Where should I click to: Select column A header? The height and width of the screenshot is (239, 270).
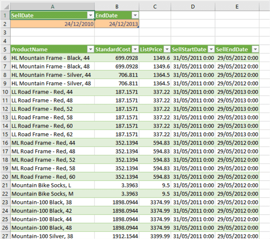(x=53, y=7)
